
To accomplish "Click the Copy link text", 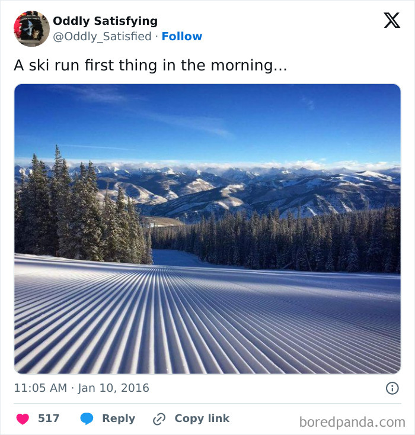I will coord(202,418).
